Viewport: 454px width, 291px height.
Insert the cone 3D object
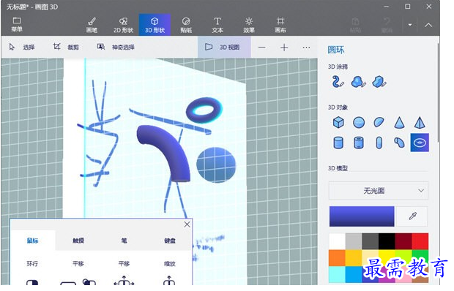coord(399,122)
